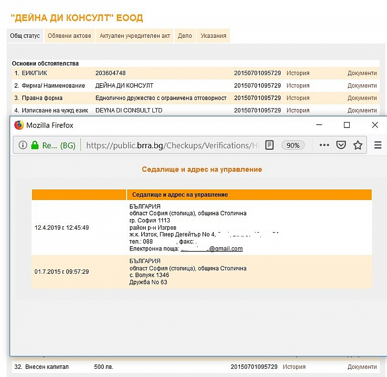Open the Обявени актове tab
The image size is (387, 377).
(x=69, y=36)
